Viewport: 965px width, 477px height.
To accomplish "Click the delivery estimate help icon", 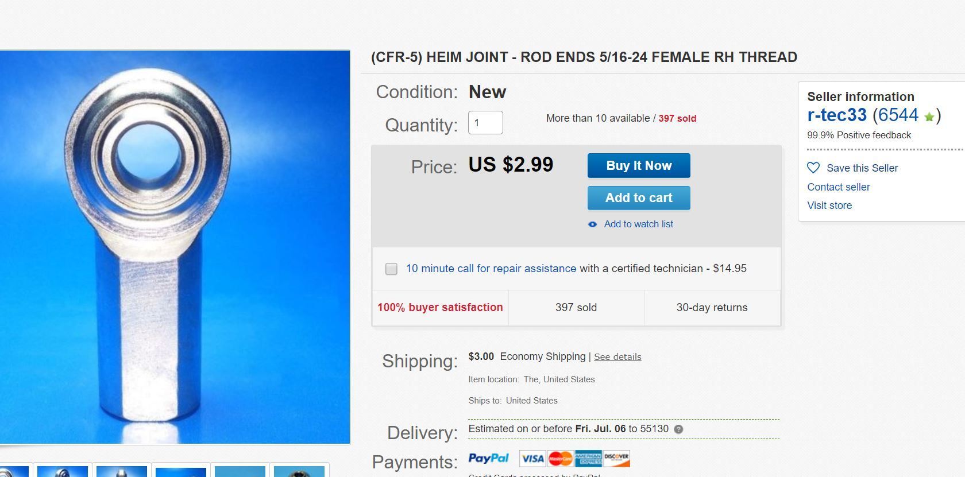I will (x=678, y=429).
